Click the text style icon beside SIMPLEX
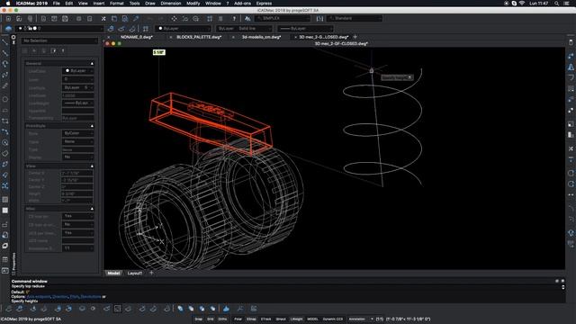Viewport: 576px width, 324px height. pyautogui.click(x=247, y=18)
